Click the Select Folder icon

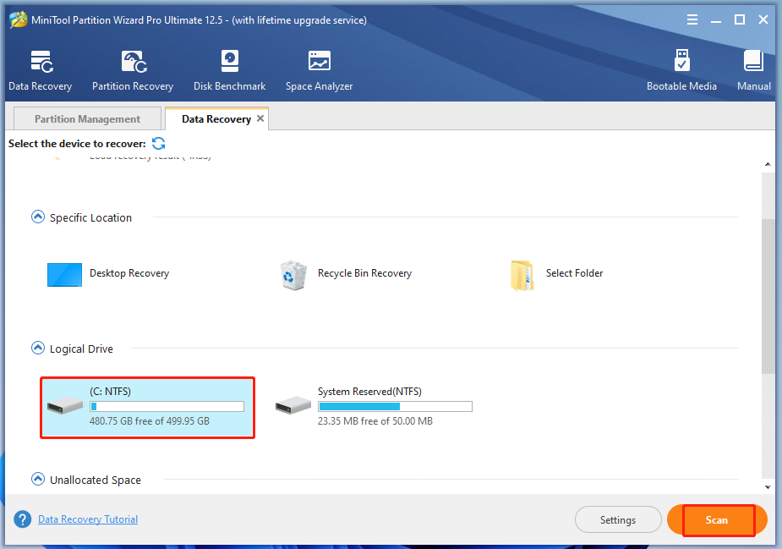point(522,275)
